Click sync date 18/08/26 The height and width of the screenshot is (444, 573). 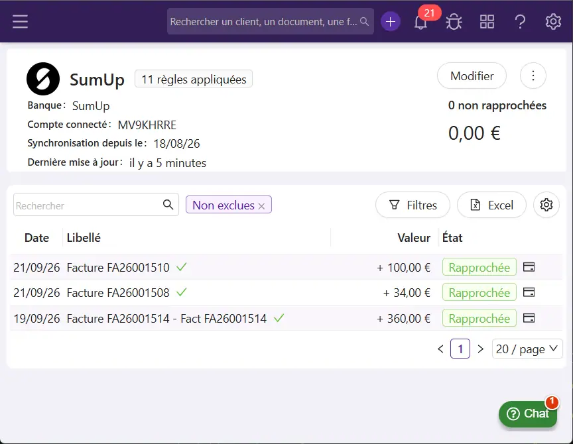(x=176, y=144)
